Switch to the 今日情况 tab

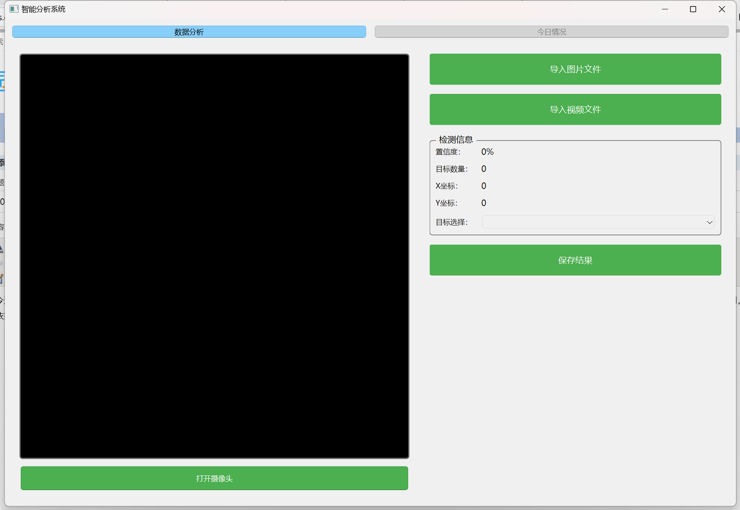(x=551, y=32)
